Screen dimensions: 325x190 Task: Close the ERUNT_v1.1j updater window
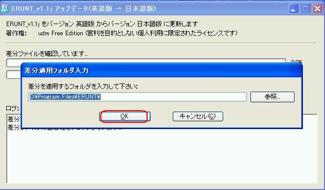coord(317,9)
